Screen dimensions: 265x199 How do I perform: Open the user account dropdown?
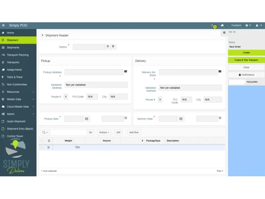point(259,25)
